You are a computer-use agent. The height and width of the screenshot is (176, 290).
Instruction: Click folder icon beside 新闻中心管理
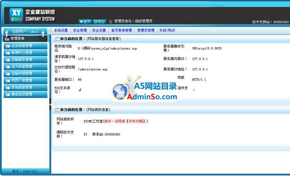tap(8, 53)
